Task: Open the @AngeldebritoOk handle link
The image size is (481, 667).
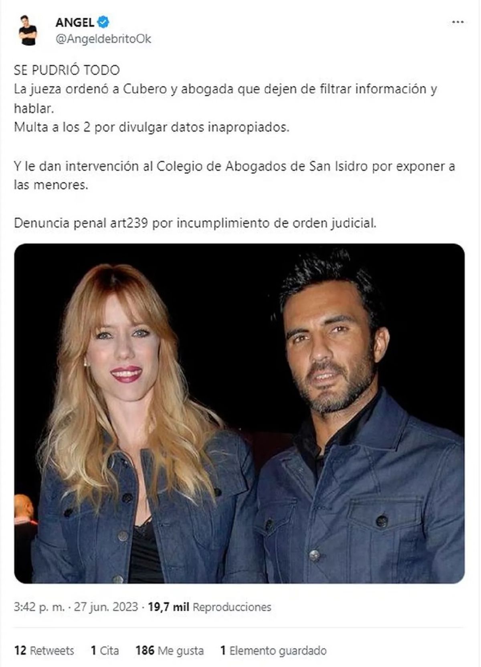Action: click(x=103, y=39)
